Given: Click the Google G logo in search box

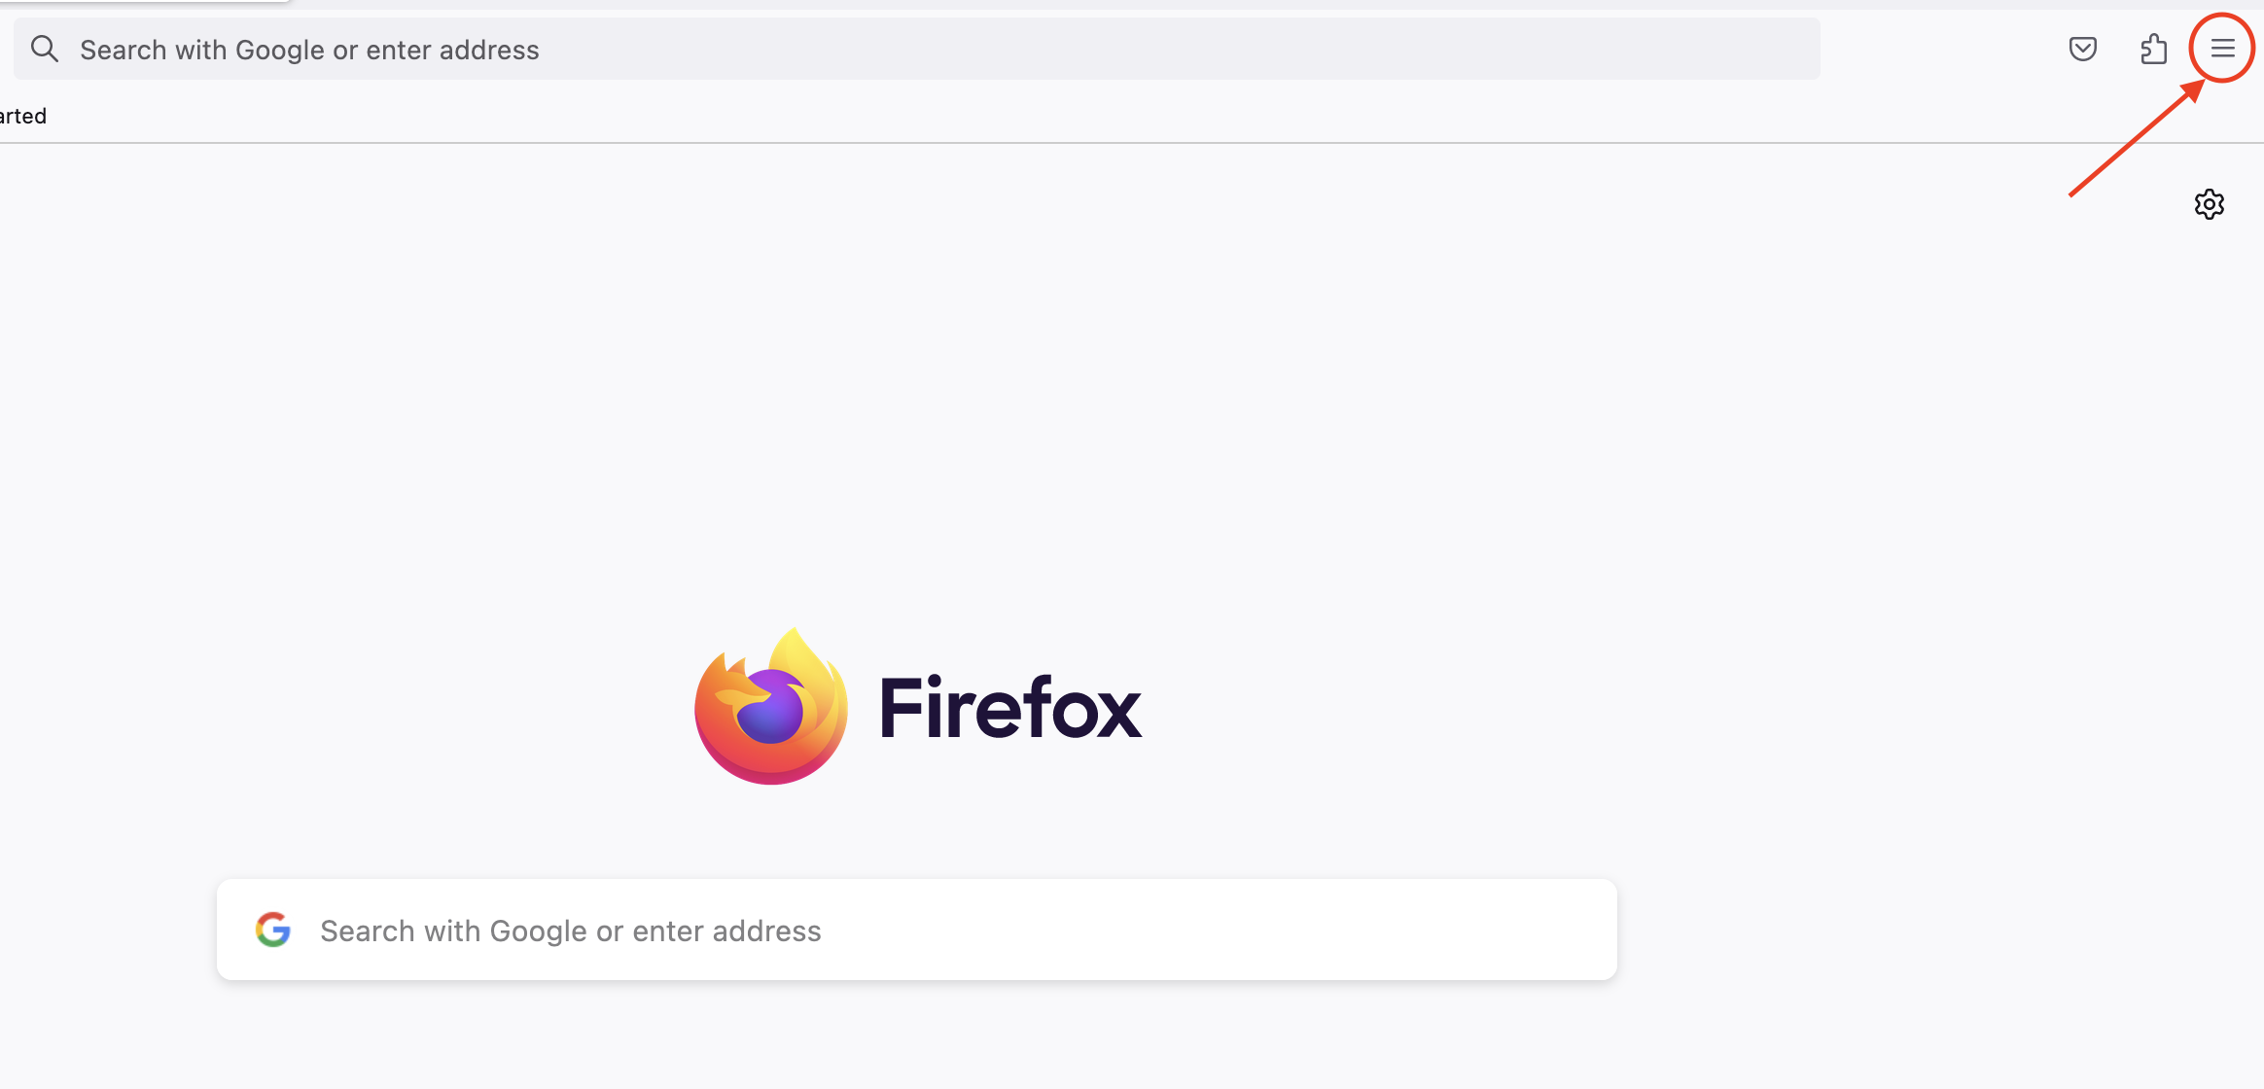Looking at the screenshot, I should [273, 930].
